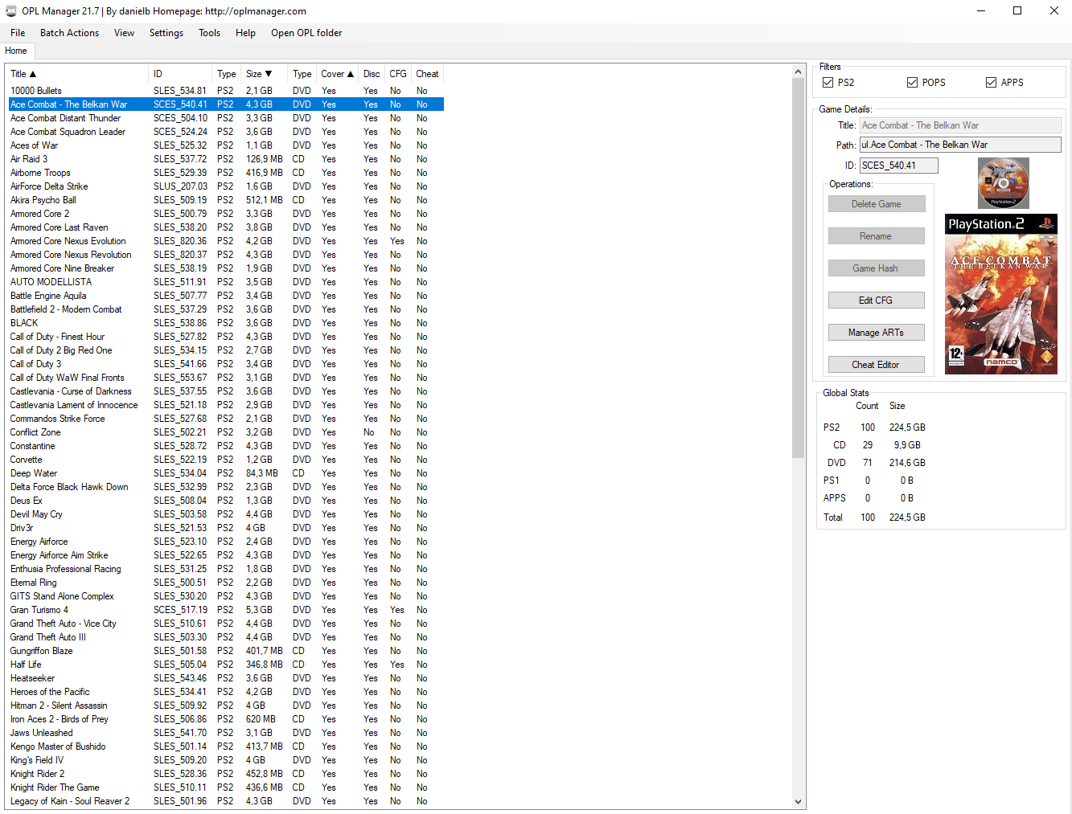
Task: Select Constantine game row
Action: point(226,446)
